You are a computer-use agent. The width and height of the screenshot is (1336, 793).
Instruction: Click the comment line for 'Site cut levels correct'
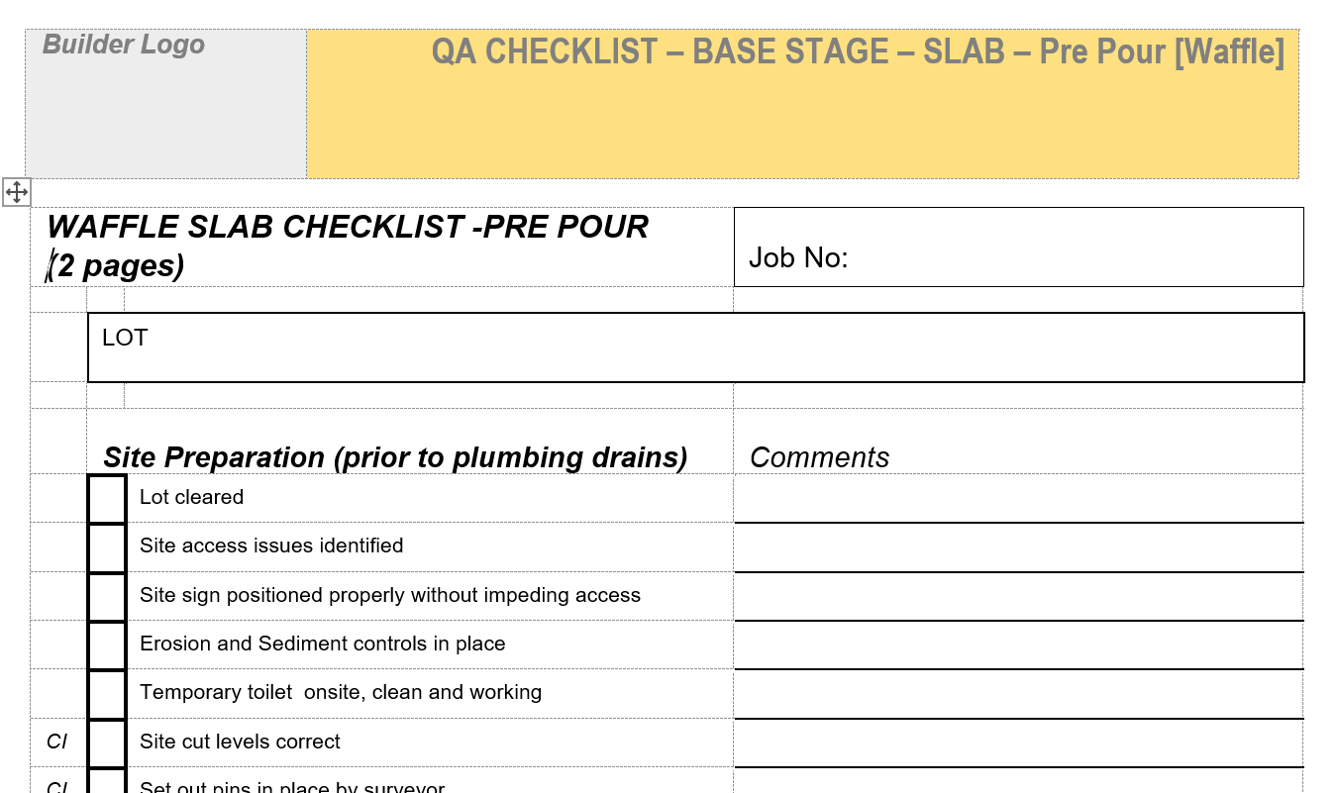[1018, 743]
